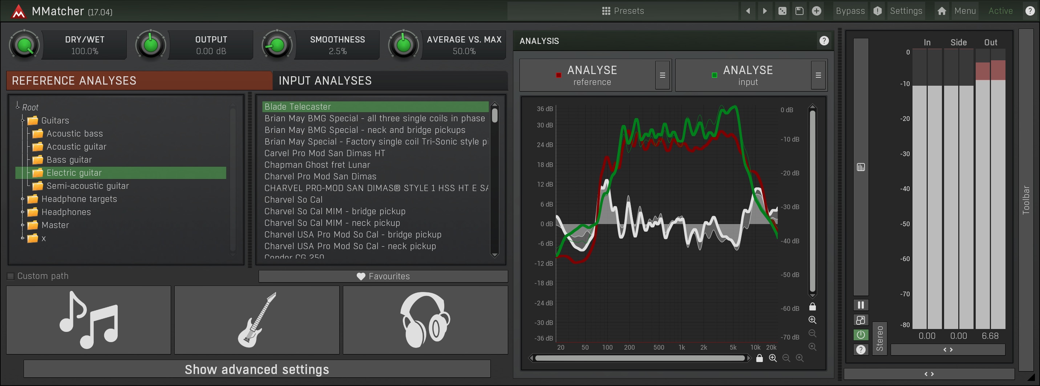1040x386 pixels.
Task: Click the Dry/Wet knob
Action: [x=24, y=45]
